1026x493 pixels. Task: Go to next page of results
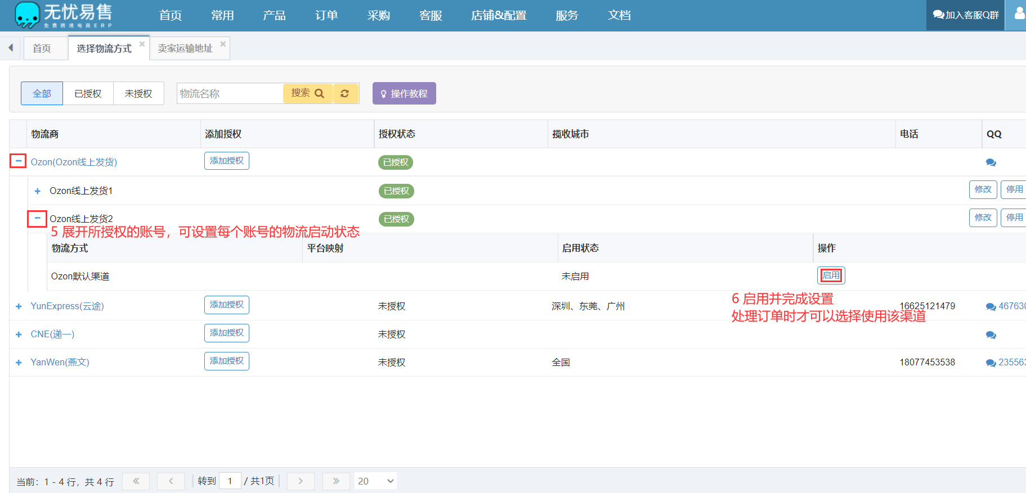(301, 481)
